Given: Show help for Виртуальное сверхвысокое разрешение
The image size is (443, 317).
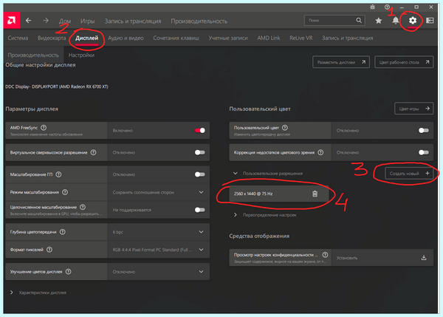Looking at the screenshot, I should (x=93, y=152).
